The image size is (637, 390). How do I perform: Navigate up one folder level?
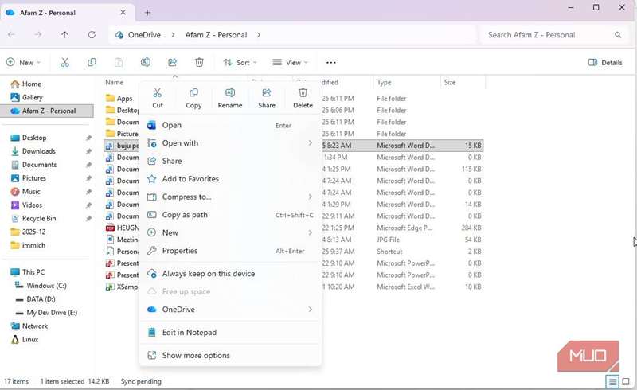click(64, 35)
